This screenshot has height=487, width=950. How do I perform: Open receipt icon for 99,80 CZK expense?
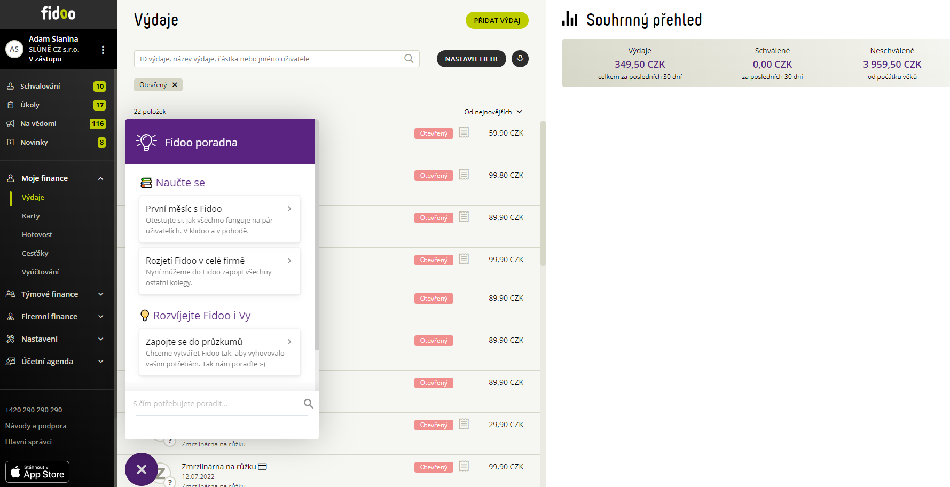pos(464,175)
